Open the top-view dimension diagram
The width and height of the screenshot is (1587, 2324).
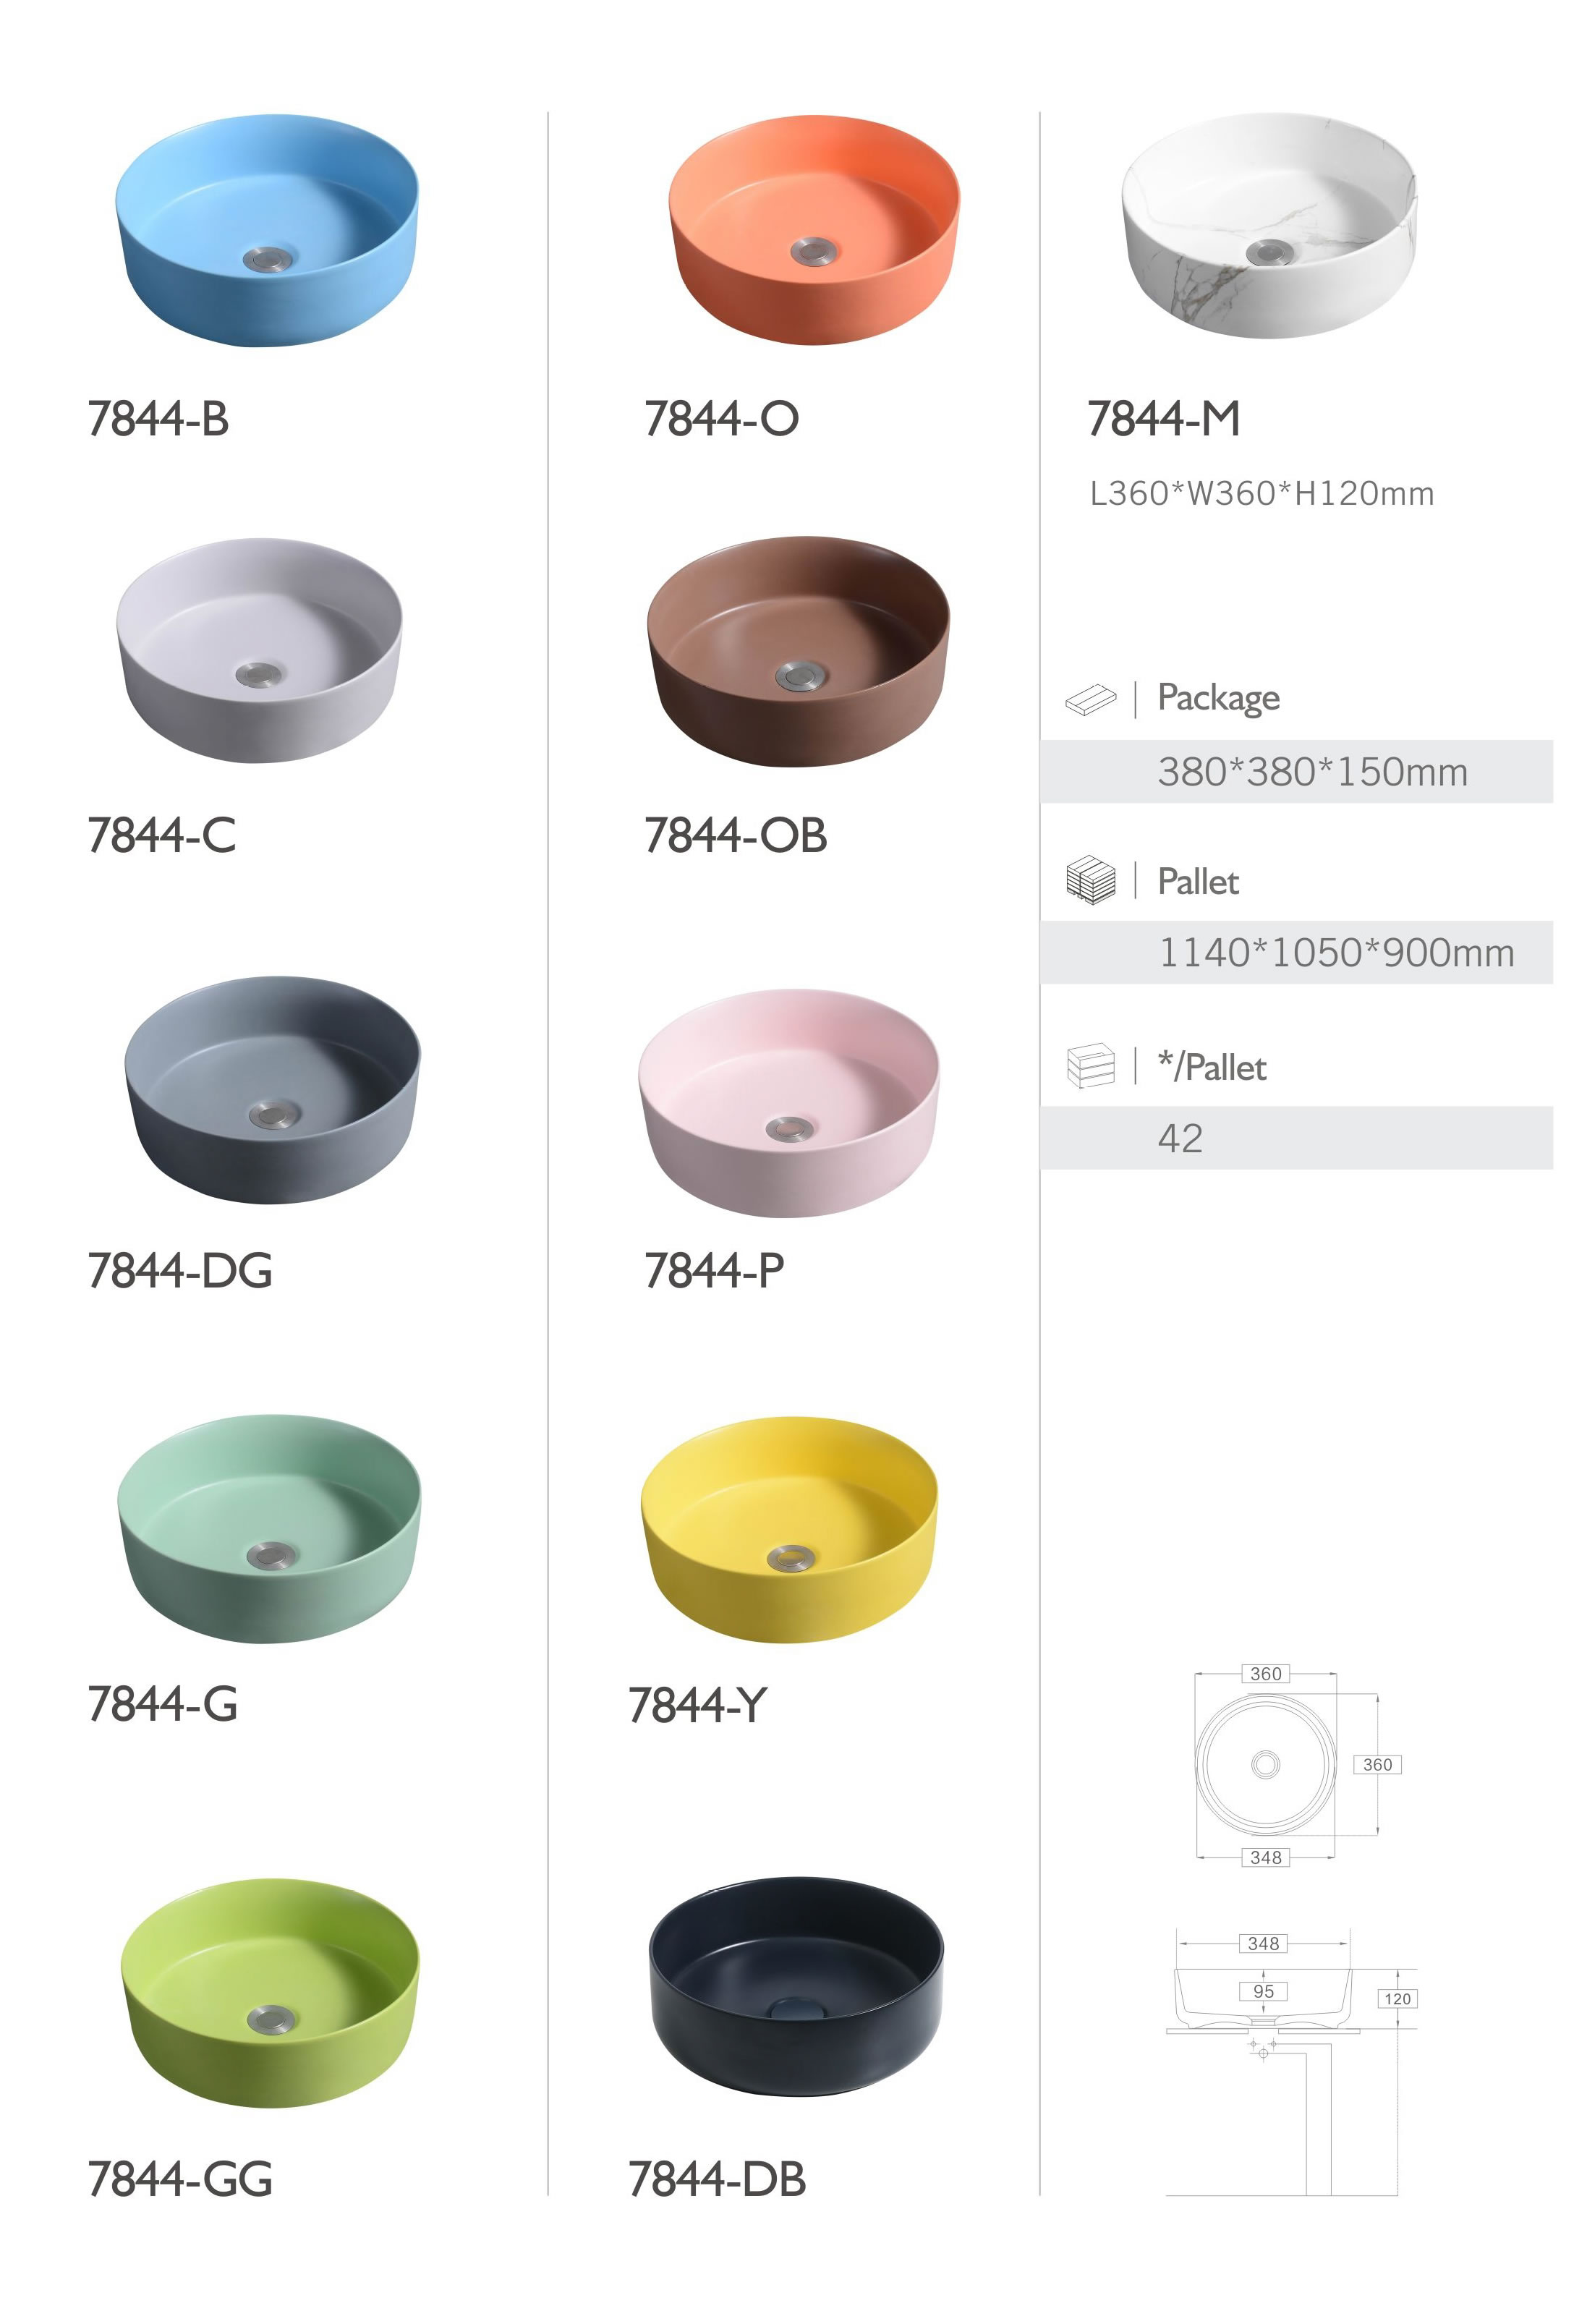point(1298,1765)
